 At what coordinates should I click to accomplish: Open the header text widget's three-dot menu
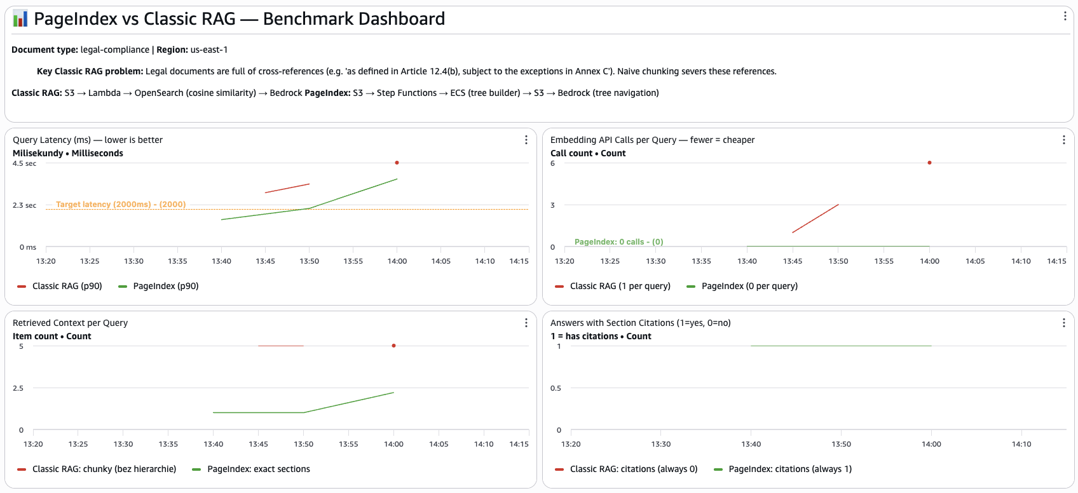(1065, 16)
